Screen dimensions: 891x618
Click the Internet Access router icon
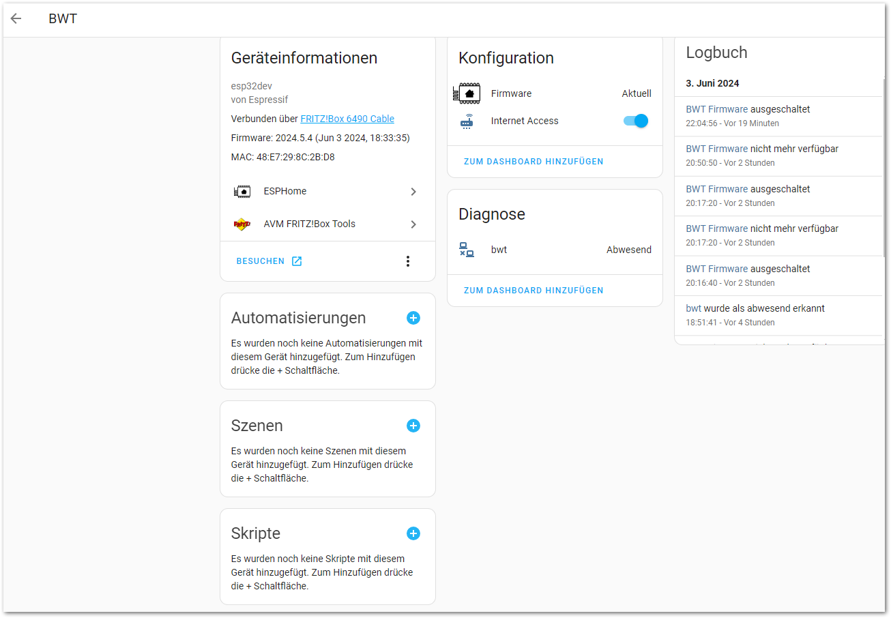tap(467, 121)
